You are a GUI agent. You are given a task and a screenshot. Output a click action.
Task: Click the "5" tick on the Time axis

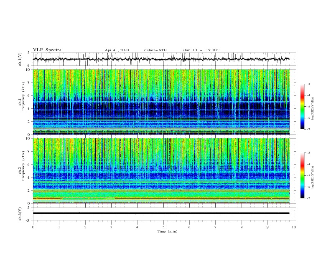(x=163, y=227)
